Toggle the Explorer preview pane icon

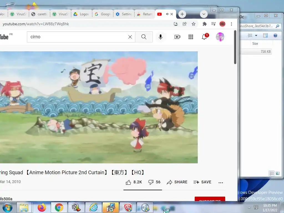coord(265,35)
